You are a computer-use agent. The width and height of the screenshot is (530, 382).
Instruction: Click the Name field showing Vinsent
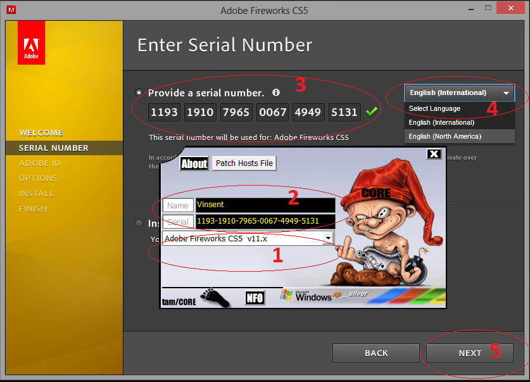click(x=265, y=205)
